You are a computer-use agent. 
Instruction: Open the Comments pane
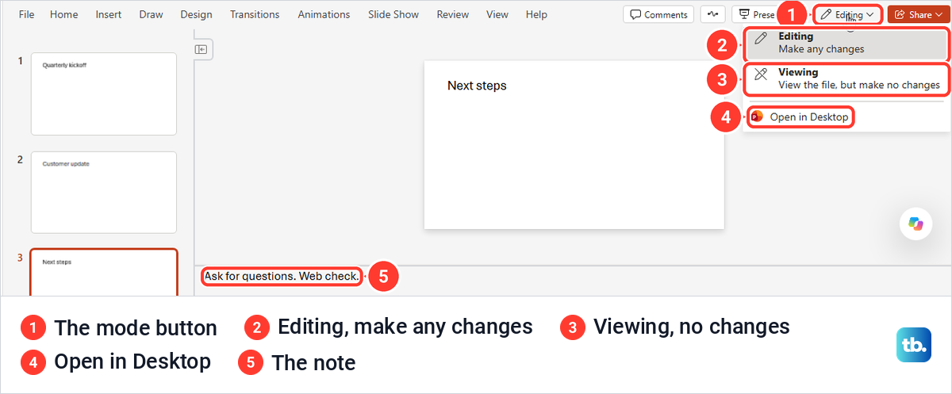(658, 14)
